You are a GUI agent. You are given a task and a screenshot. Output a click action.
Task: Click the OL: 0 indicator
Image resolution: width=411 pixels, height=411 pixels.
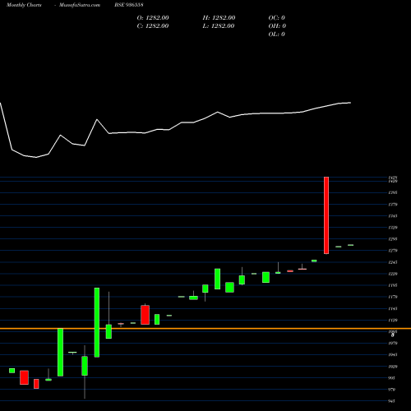click(277, 35)
